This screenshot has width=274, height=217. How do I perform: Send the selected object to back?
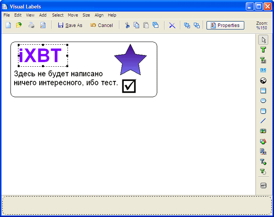[x=196, y=25]
